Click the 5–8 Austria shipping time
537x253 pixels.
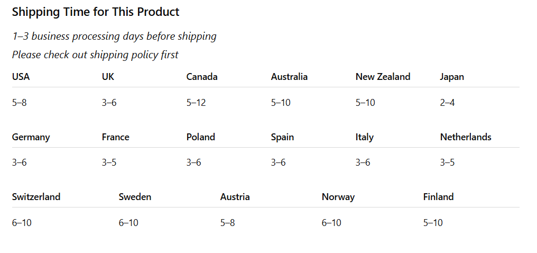pyautogui.click(x=227, y=223)
